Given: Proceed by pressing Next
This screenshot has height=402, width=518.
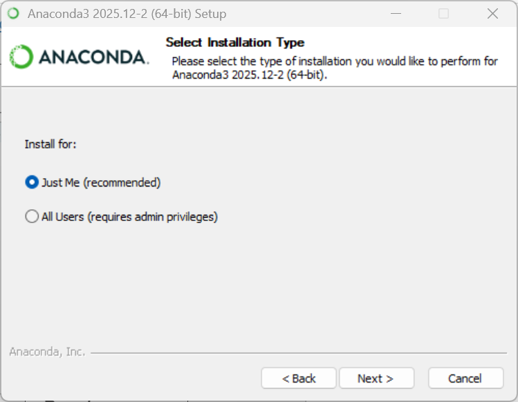Looking at the screenshot, I should coord(376,379).
